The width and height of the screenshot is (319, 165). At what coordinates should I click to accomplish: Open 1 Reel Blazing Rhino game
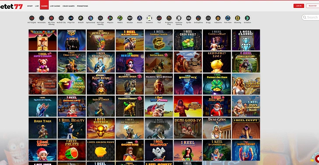[130, 40]
